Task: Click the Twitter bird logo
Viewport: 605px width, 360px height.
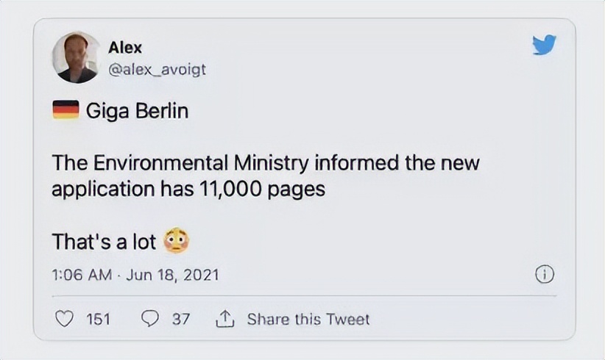Action: [543, 46]
